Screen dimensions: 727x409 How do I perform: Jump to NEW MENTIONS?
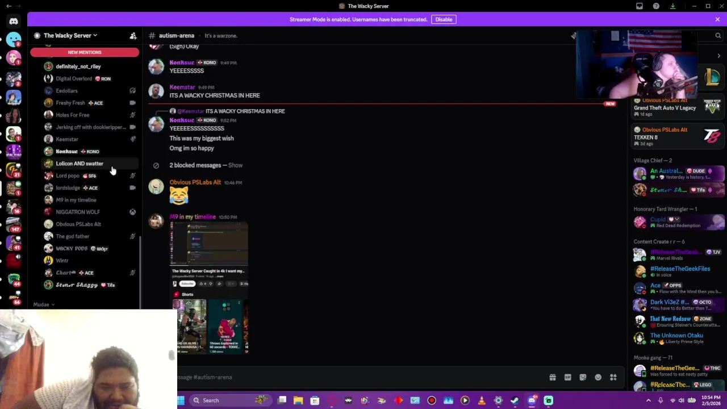[85, 52]
